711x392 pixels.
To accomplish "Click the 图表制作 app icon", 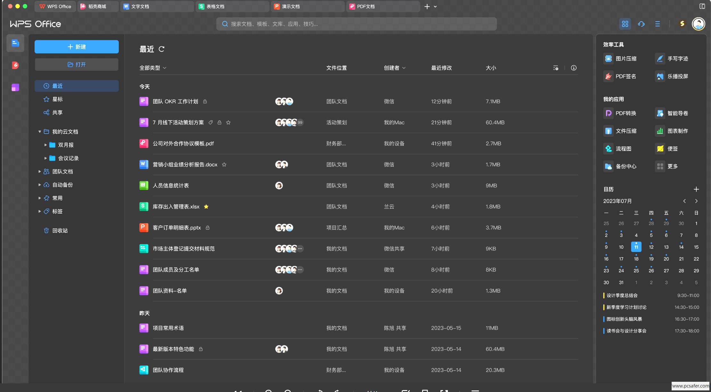I will 660,131.
